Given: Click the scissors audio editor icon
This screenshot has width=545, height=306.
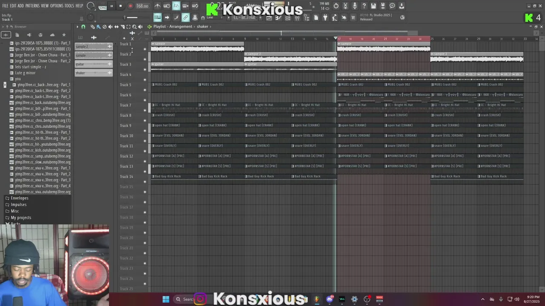Looking at the screenshot, I should [x=345, y=6].
